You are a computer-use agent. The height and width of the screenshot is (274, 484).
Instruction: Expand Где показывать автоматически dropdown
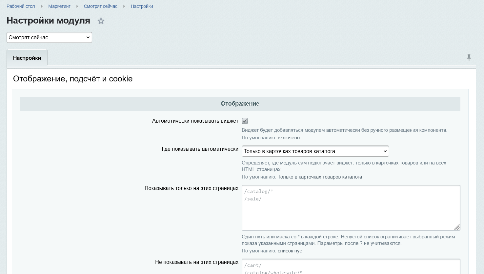(x=315, y=151)
